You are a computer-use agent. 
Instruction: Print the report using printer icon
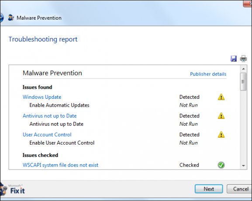243,59
